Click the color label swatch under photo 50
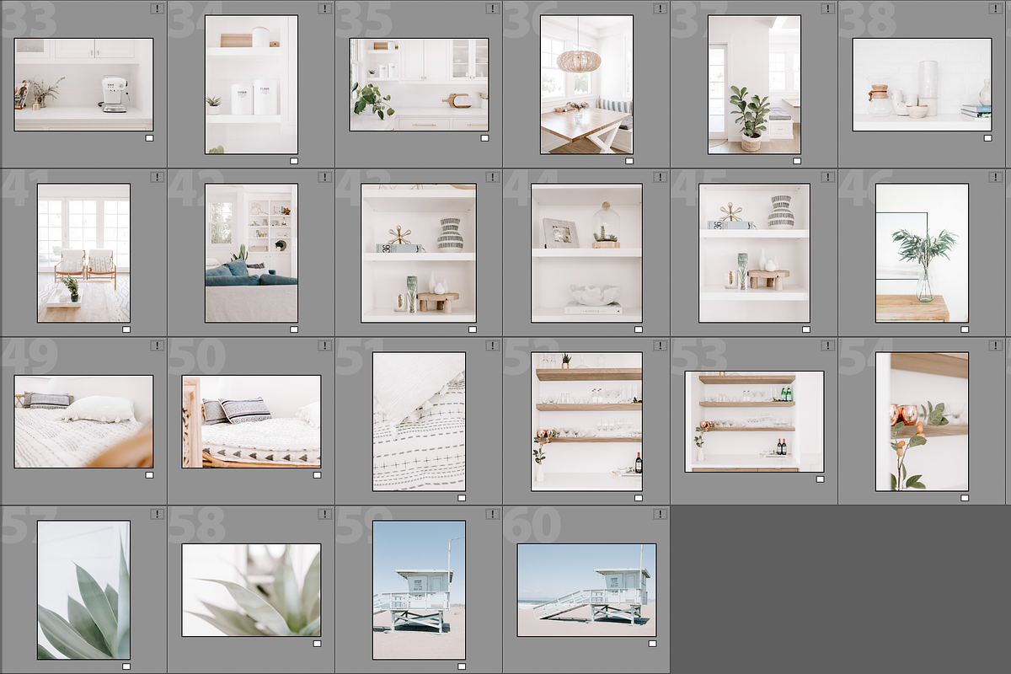This screenshot has width=1011, height=674. (x=317, y=474)
